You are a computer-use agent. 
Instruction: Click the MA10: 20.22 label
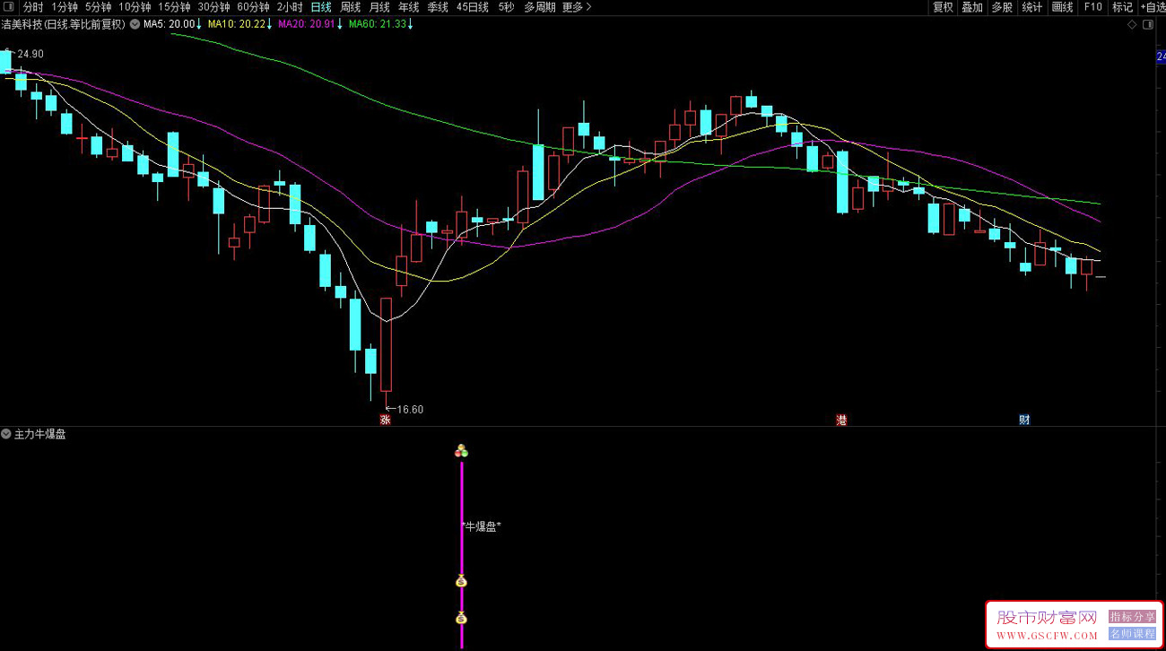tap(237, 24)
